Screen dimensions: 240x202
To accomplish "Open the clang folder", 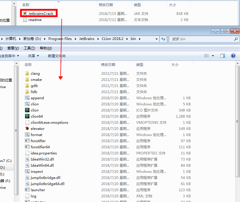I will pyautogui.click(x=35, y=74).
